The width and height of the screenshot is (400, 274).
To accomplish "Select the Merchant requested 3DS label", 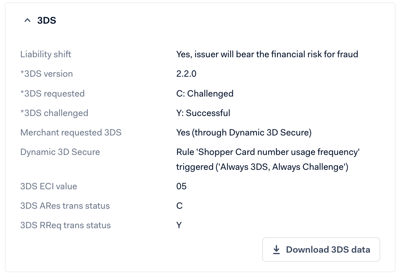I will [x=71, y=132].
